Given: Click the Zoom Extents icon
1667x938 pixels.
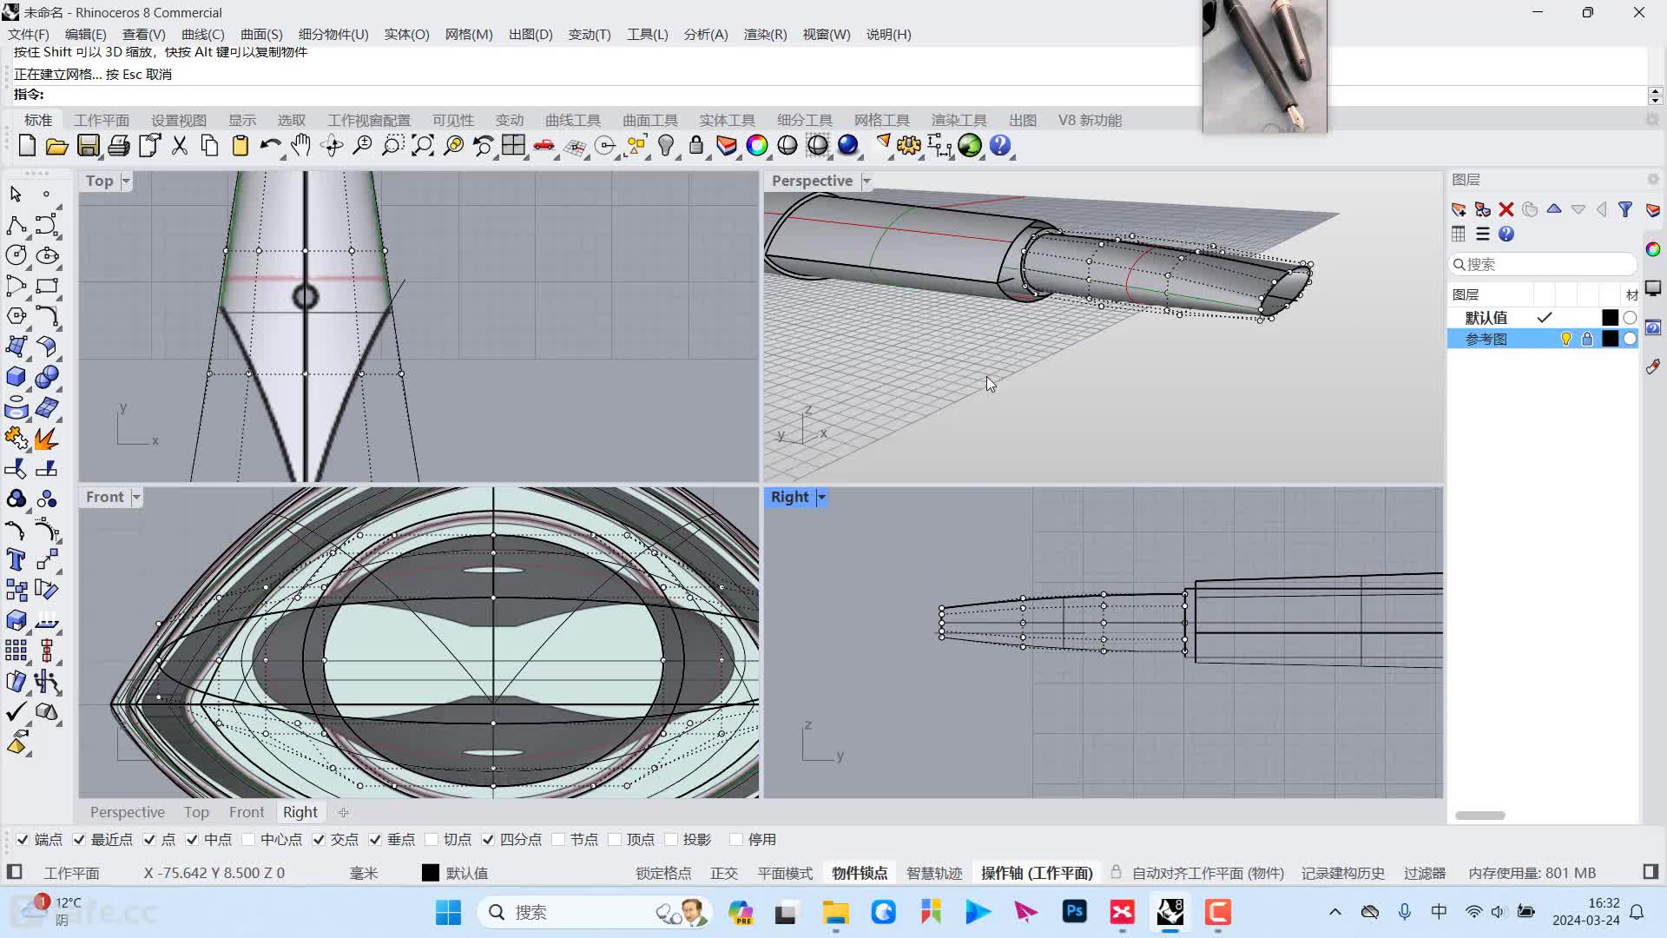Looking at the screenshot, I should pyautogui.click(x=423, y=146).
